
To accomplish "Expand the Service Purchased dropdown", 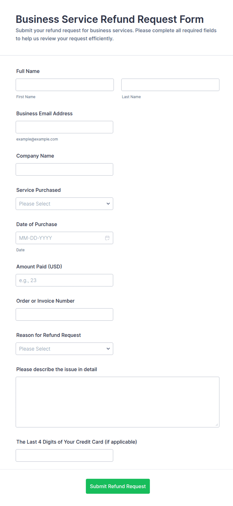I will pyautogui.click(x=64, y=204).
